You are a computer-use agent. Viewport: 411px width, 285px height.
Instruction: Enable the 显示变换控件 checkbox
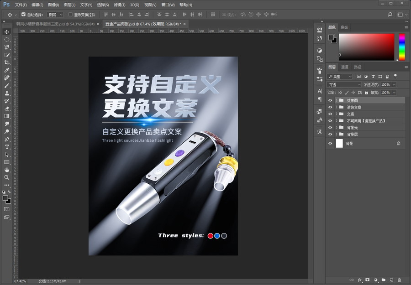coord(70,15)
